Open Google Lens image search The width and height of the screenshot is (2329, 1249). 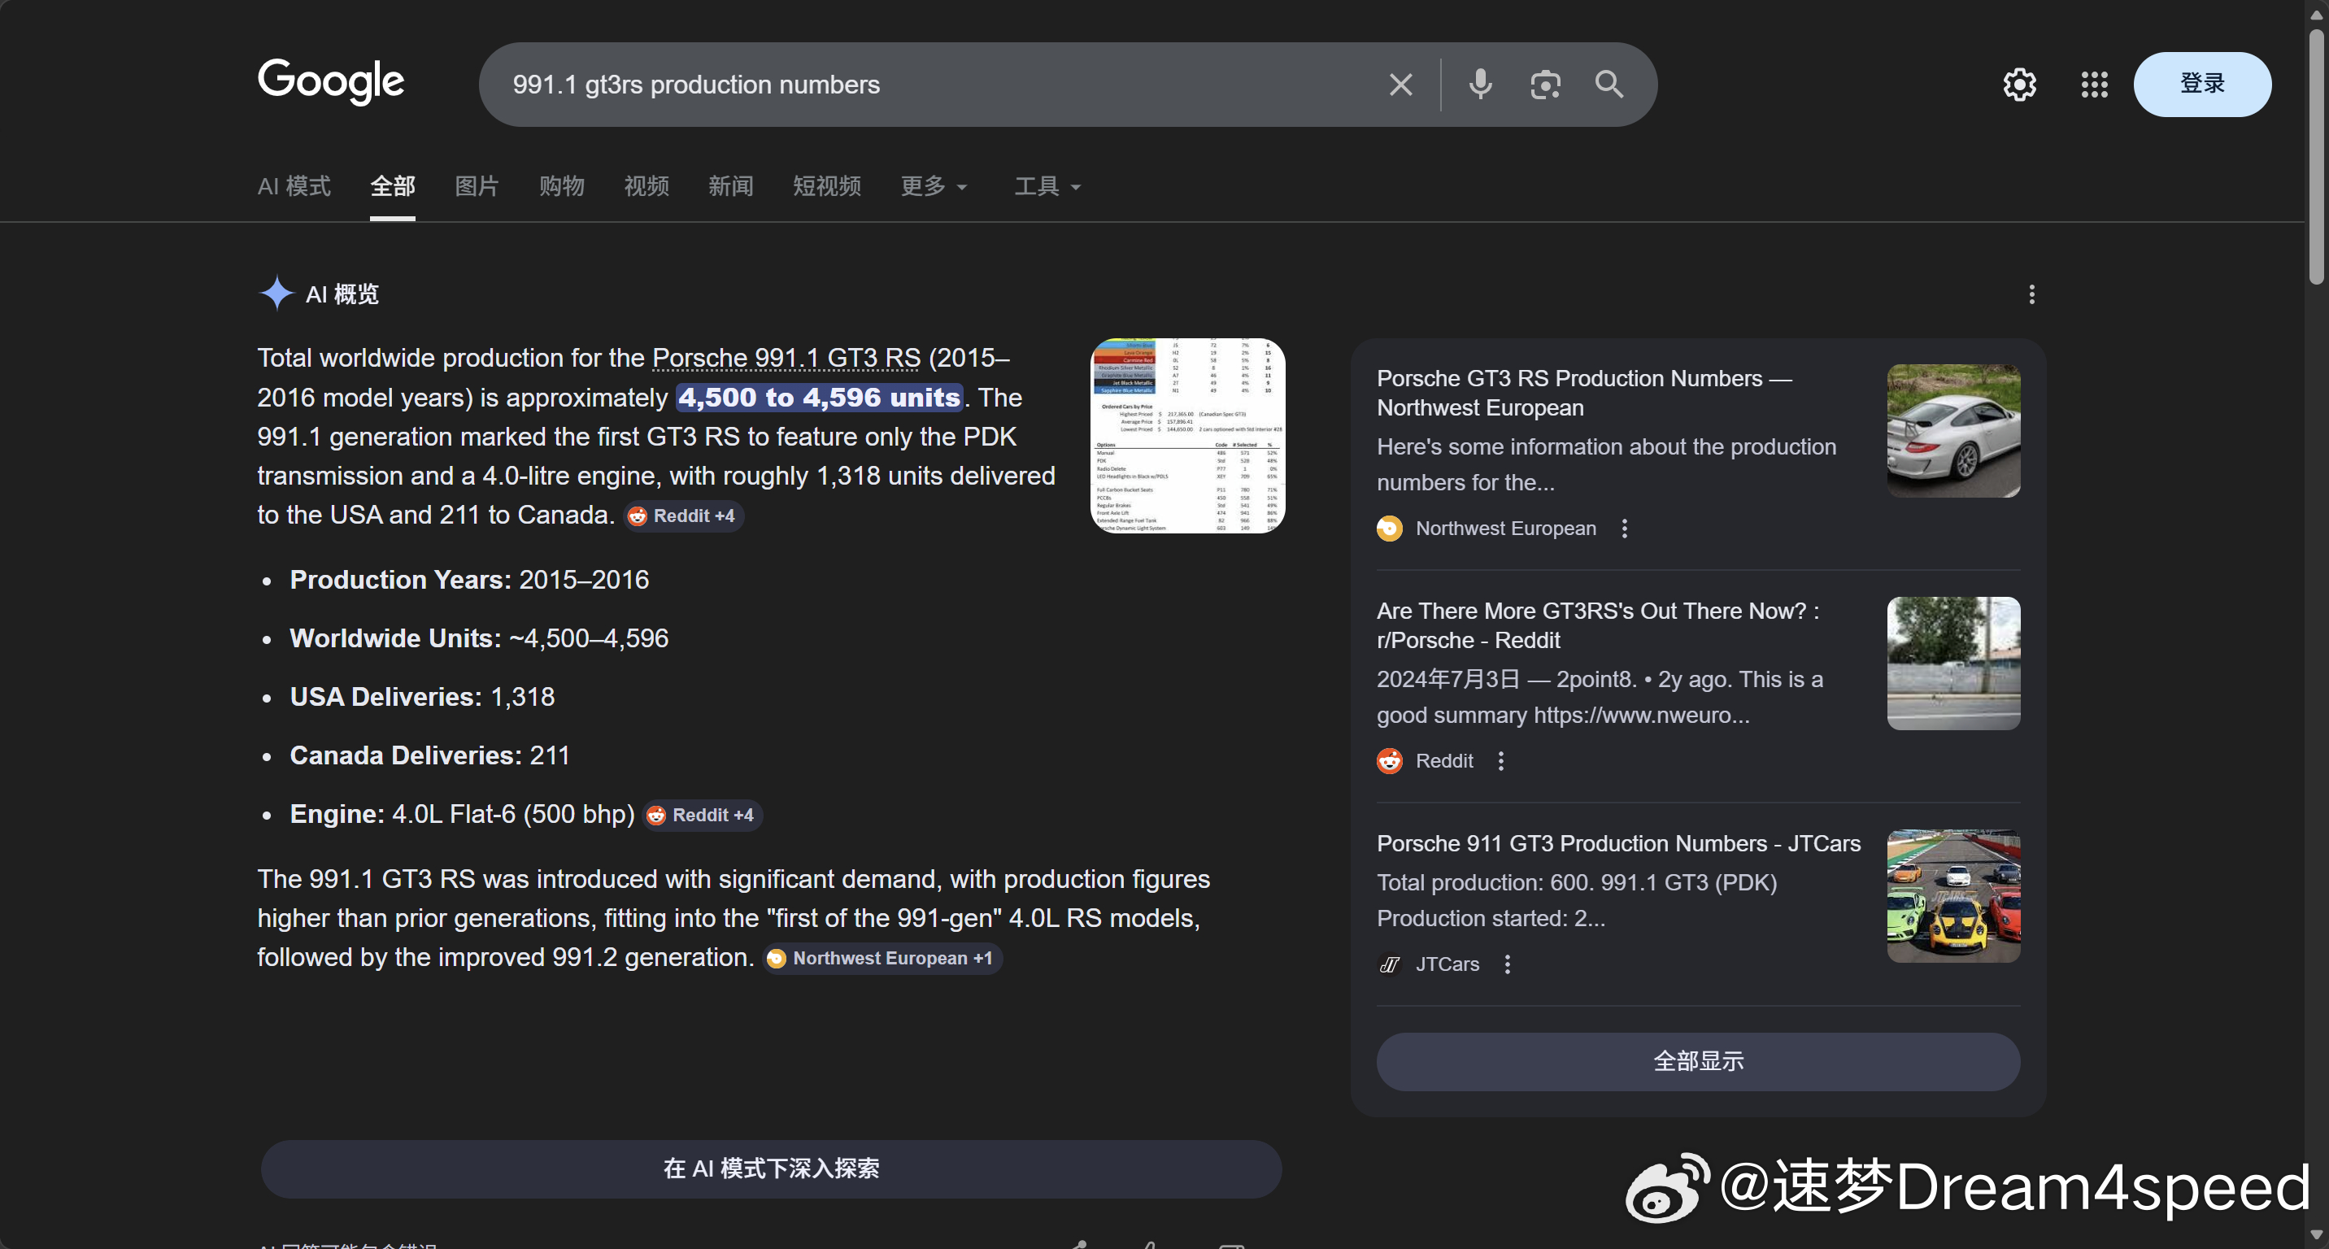[x=1545, y=85]
